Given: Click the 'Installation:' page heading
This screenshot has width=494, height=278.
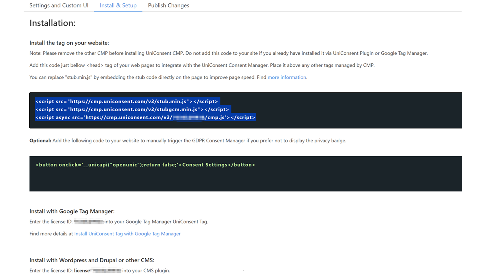Looking at the screenshot, I should (52, 23).
